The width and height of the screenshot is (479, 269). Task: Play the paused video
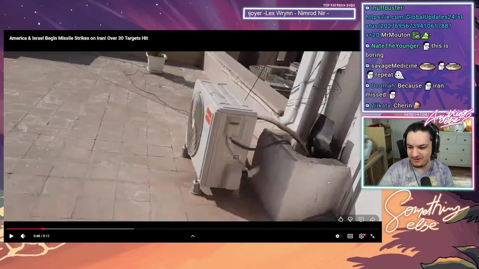(x=11, y=236)
